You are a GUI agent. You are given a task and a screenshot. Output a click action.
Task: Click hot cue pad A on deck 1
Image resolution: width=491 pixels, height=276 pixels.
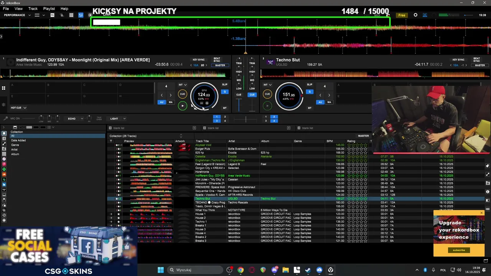pyautogui.click(x=28, y=87)
